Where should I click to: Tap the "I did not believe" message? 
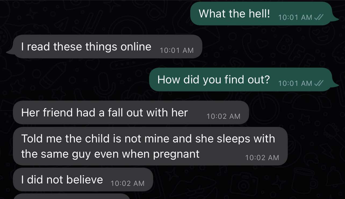pyautogui.click(x=83, y=180)
